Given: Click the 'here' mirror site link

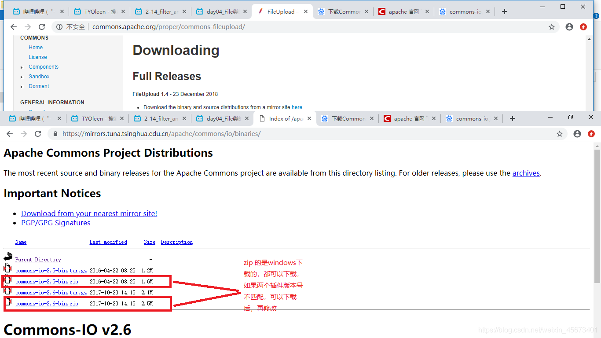Looking at the screenshot, I should [297, 107].
